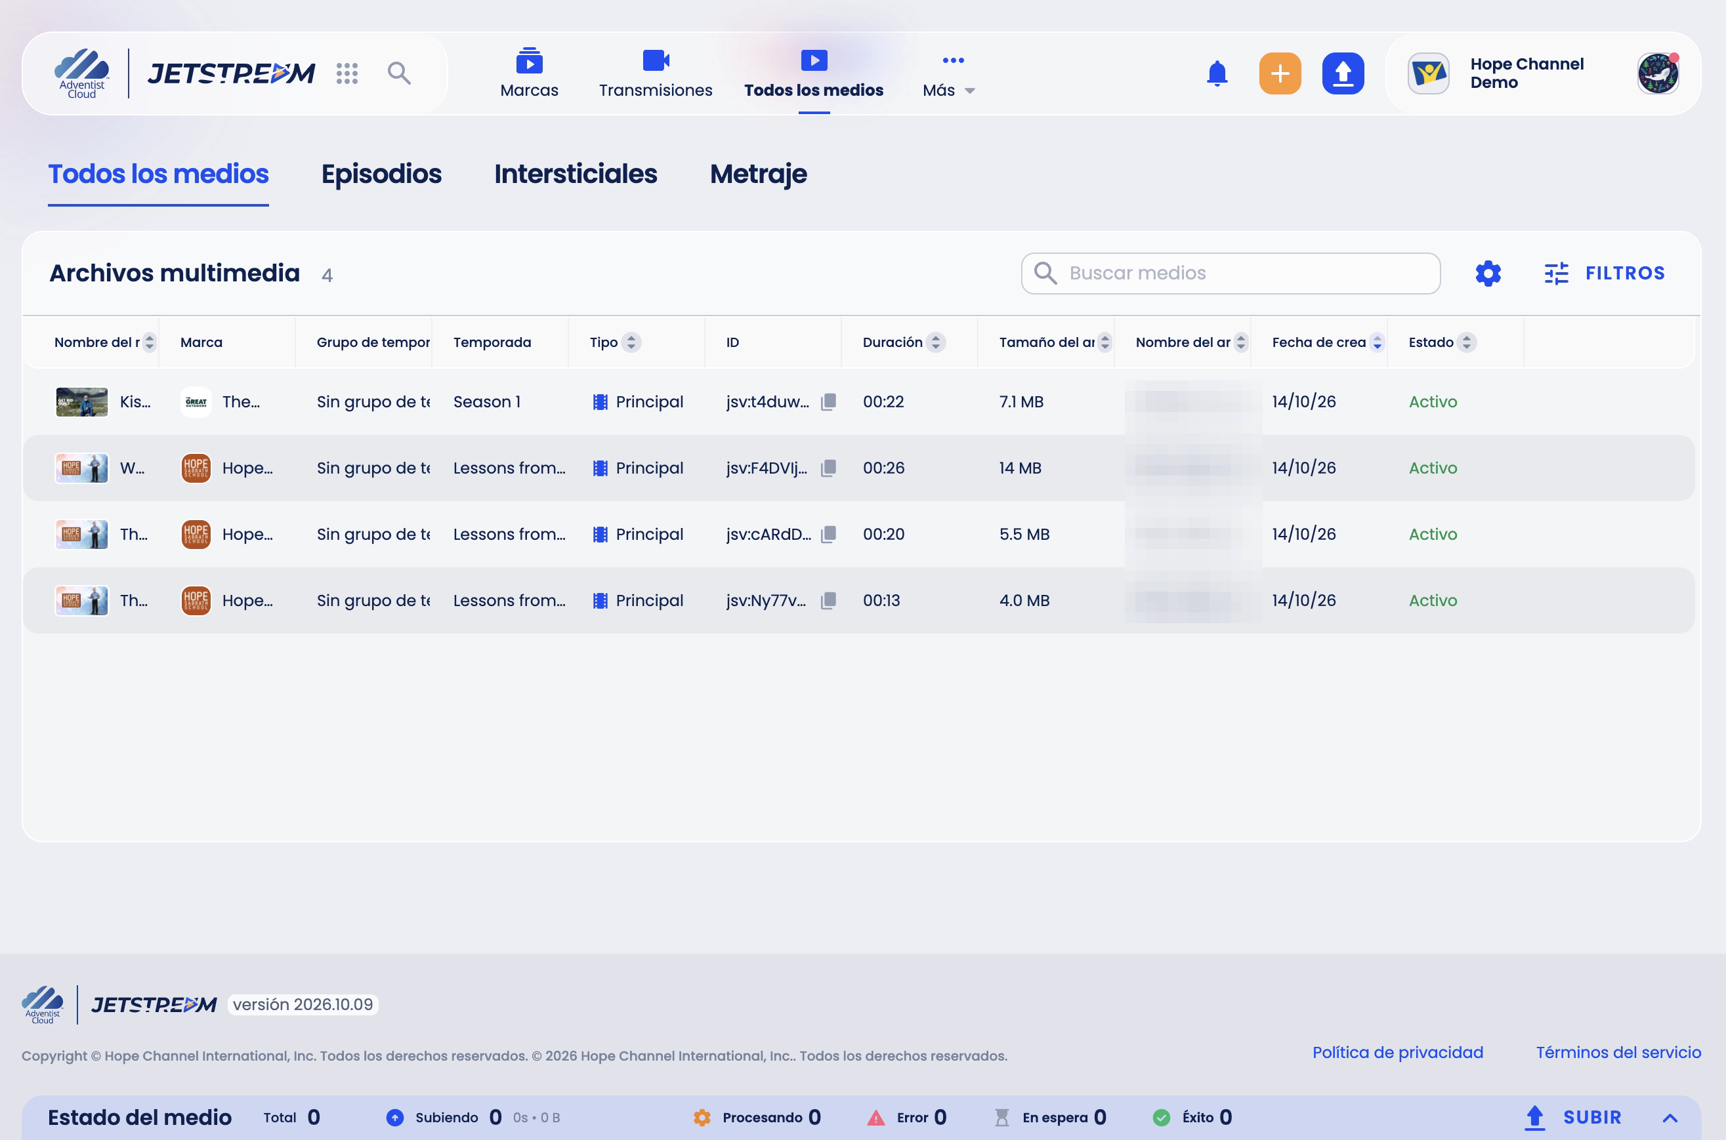The image size is (1726, 1140).
Task: Switch to the Metraje tab
Action: 758,174
